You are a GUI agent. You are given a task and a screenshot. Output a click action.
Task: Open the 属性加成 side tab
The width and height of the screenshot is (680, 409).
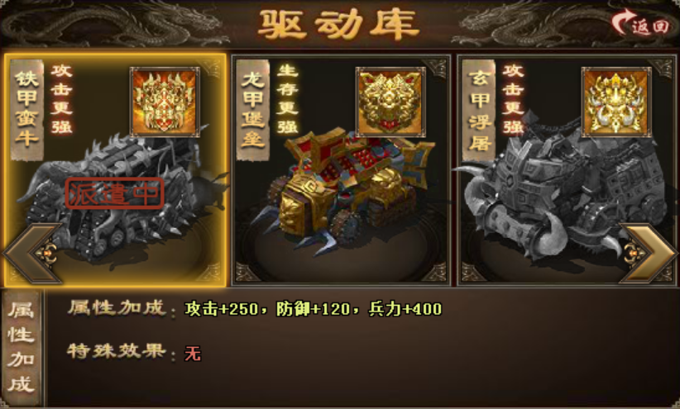coord(21,347)
